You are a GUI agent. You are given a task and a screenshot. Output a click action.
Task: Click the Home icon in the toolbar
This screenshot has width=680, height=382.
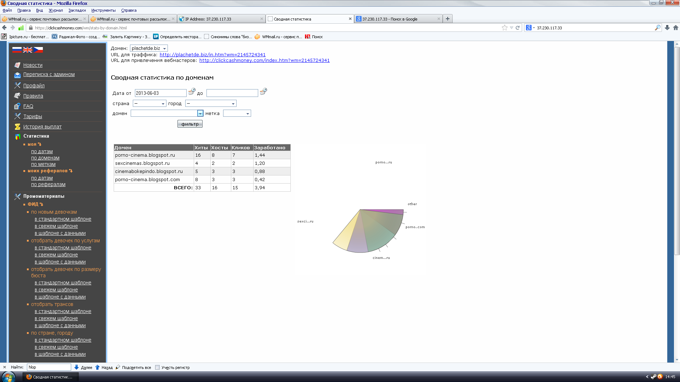676,28
